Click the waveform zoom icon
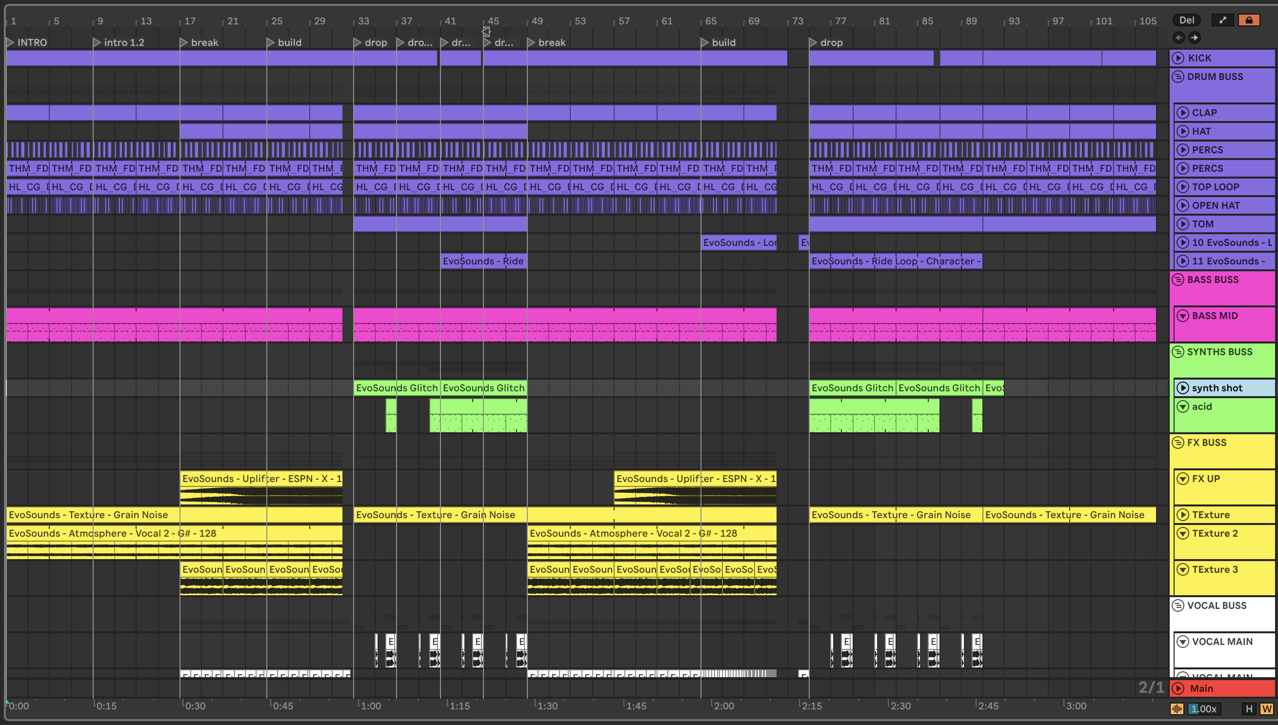 tap(1177, 709)
